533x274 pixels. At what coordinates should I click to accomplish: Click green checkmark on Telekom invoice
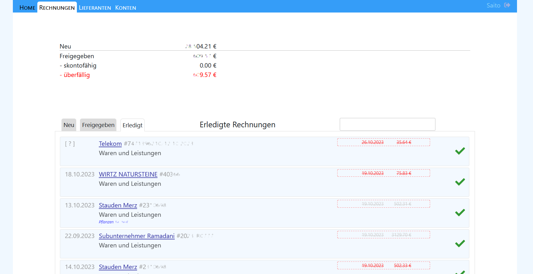(x=460, y=151)
